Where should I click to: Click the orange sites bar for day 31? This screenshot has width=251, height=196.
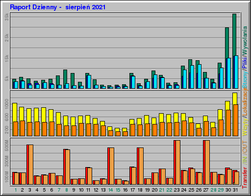point(235,120)
